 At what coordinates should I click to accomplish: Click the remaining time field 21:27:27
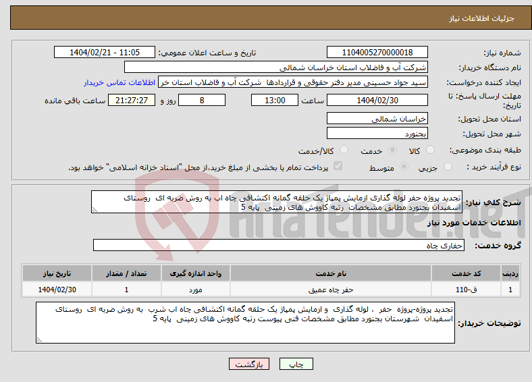tap(132, 100)
